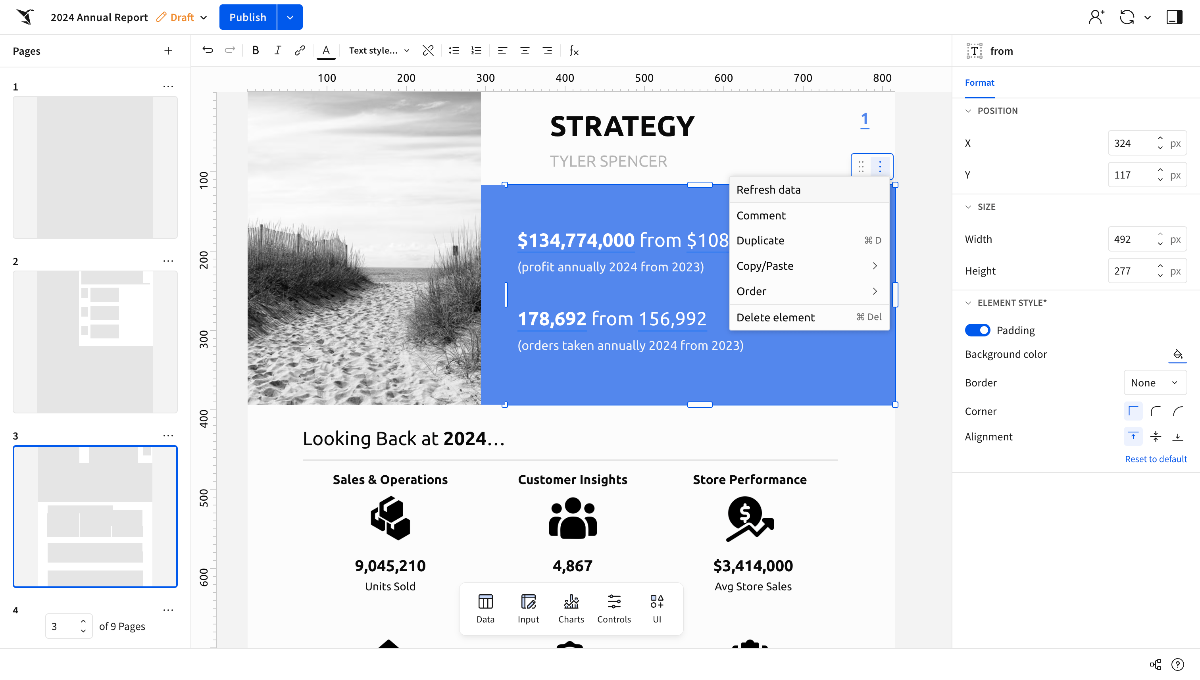1200x680 pixels.
Task: Select bottom vertical alignment option
Action: coord(1177,437)
